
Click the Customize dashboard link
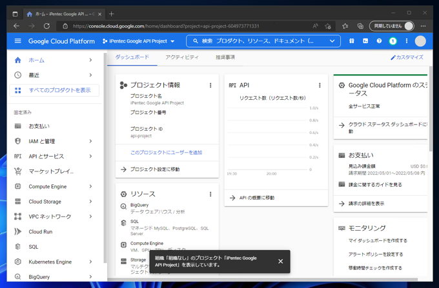pyautogui.click(x=407, y=57)
